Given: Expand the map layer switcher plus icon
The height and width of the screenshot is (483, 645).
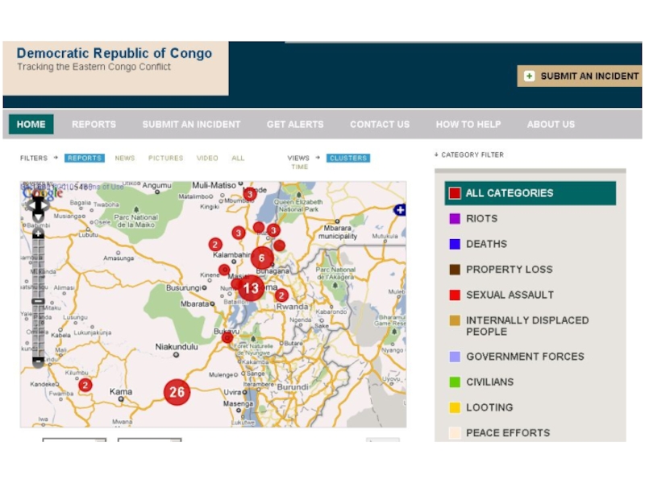Looking at the screenshot, I should click(399, 210).
